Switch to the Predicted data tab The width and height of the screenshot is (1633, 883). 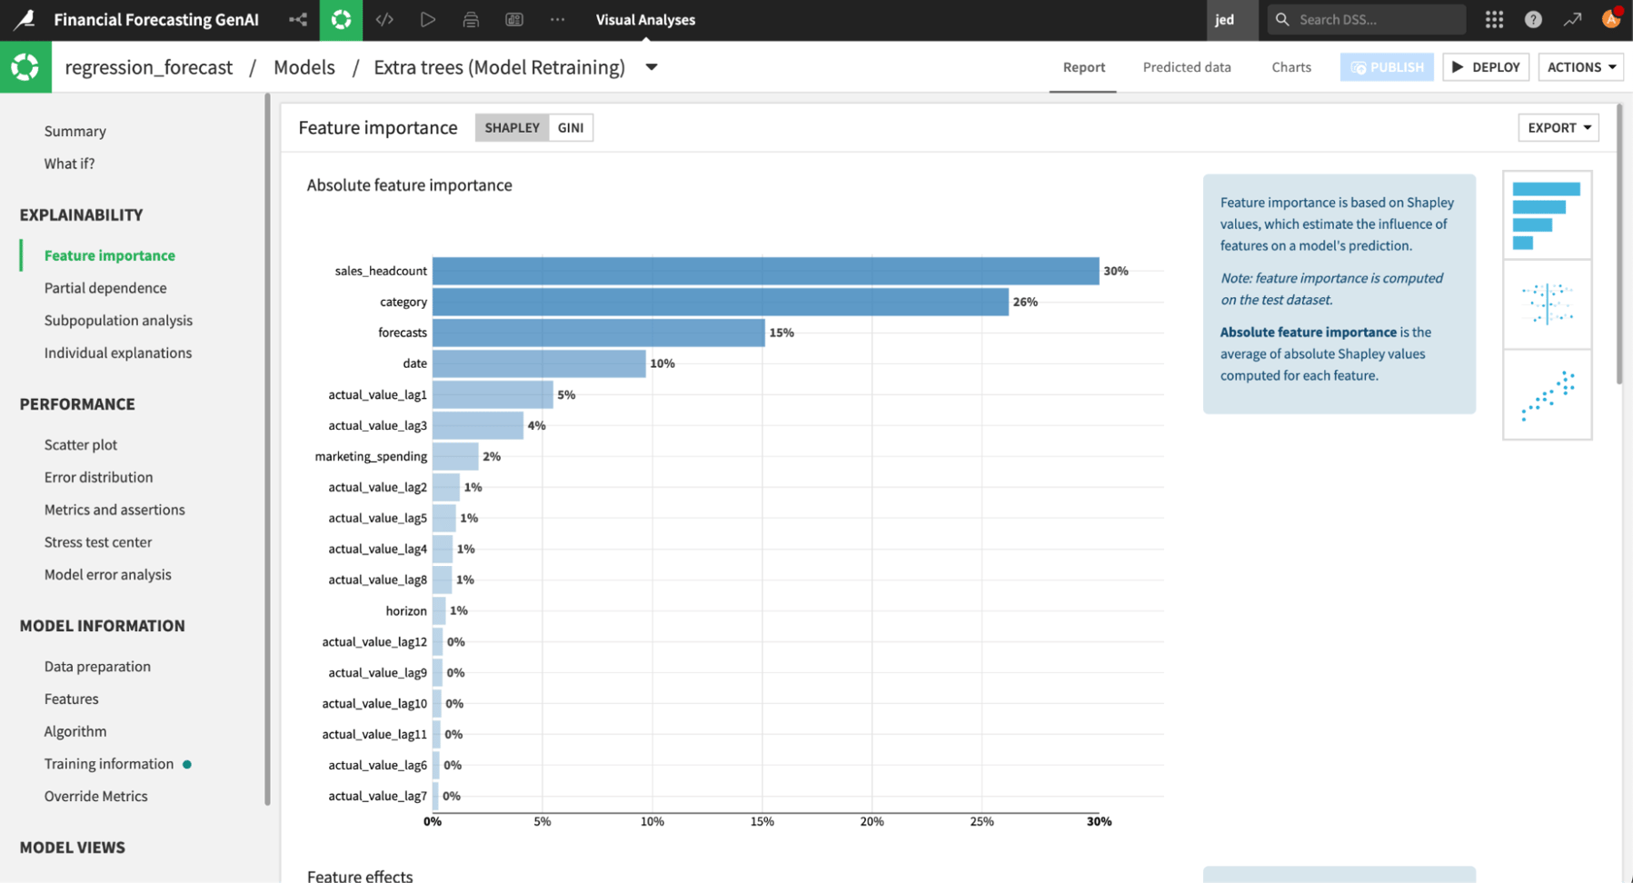point(1186,67)
